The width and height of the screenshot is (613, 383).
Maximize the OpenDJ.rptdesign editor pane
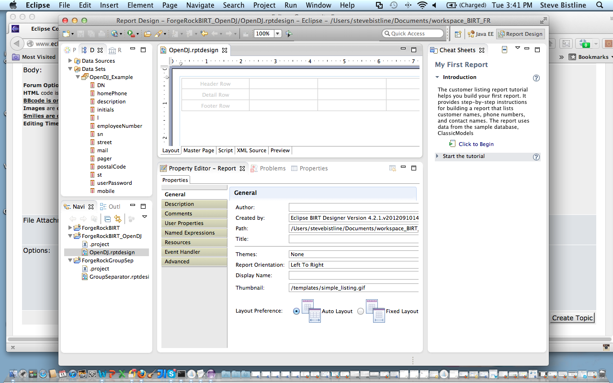click(x=414, y=49)
